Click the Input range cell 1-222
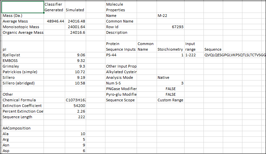 click(x=194, y=55)
